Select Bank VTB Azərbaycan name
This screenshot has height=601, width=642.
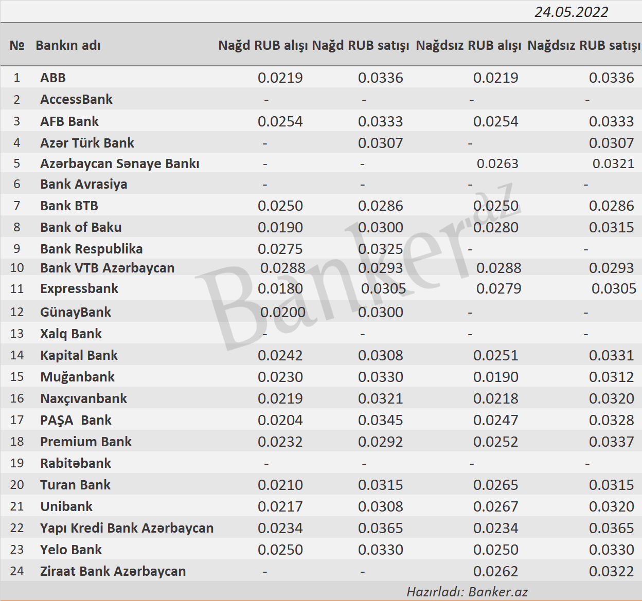pyautogui.click(x=107, y=268)
